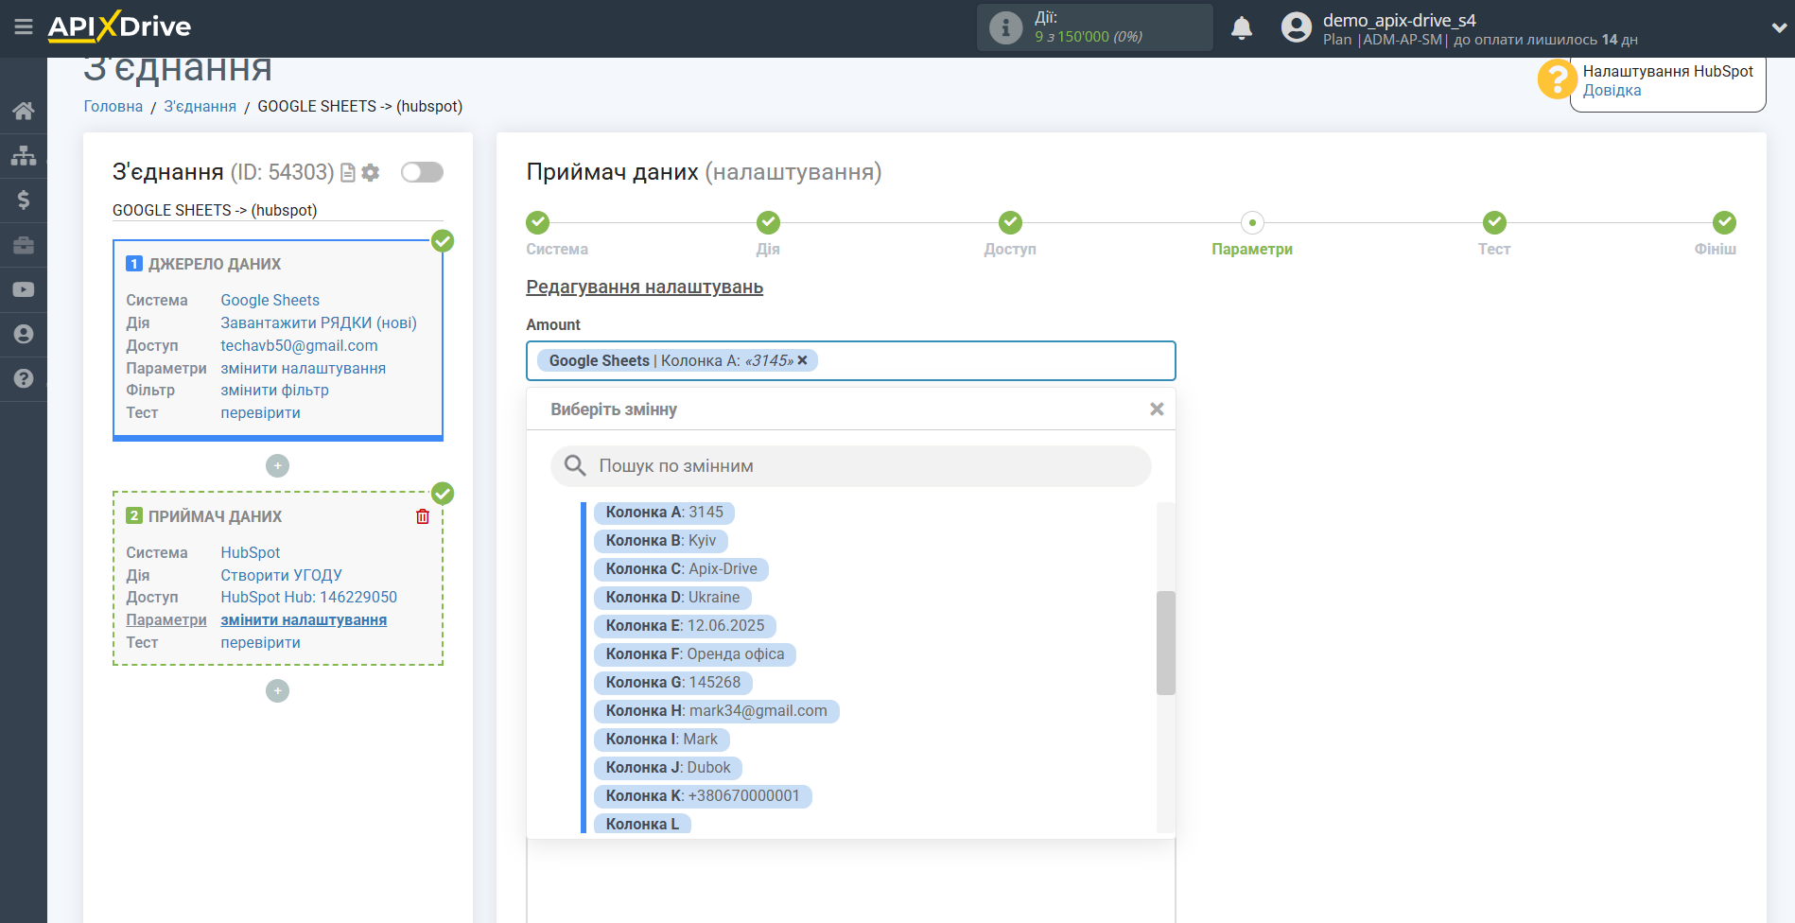Select variable Колонка K: +380670000001
Image resolution: width=1795 pixels, height=923 pixels.
pyautogui.click(x=703, y=796)
